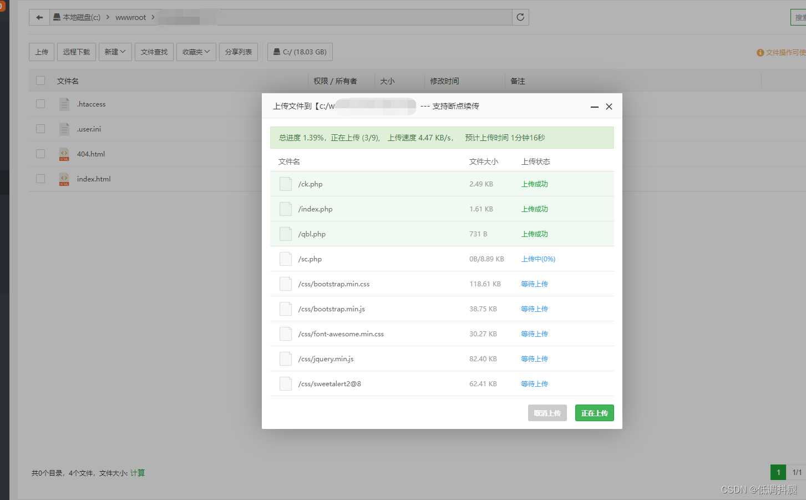Click the 等待上传 status for jquery.min.js
Image resolution: width=806 pixels, height=500 pixels.
click(x=535, y=358)
